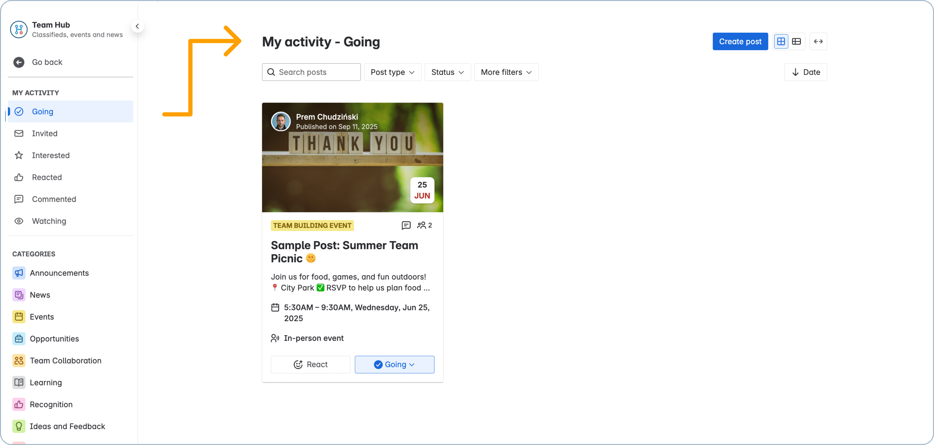Image resolution: width=934 pixels, height=445 pixels.
Task: Toggle the Going RSVP status on the post
Action: (x=395, y=364)
